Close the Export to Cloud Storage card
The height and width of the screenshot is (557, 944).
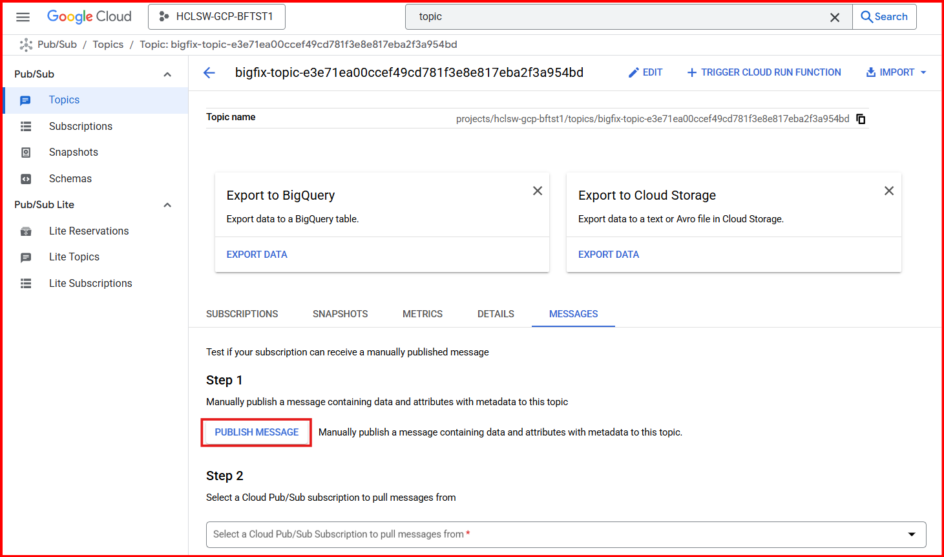tap(888, 191)
